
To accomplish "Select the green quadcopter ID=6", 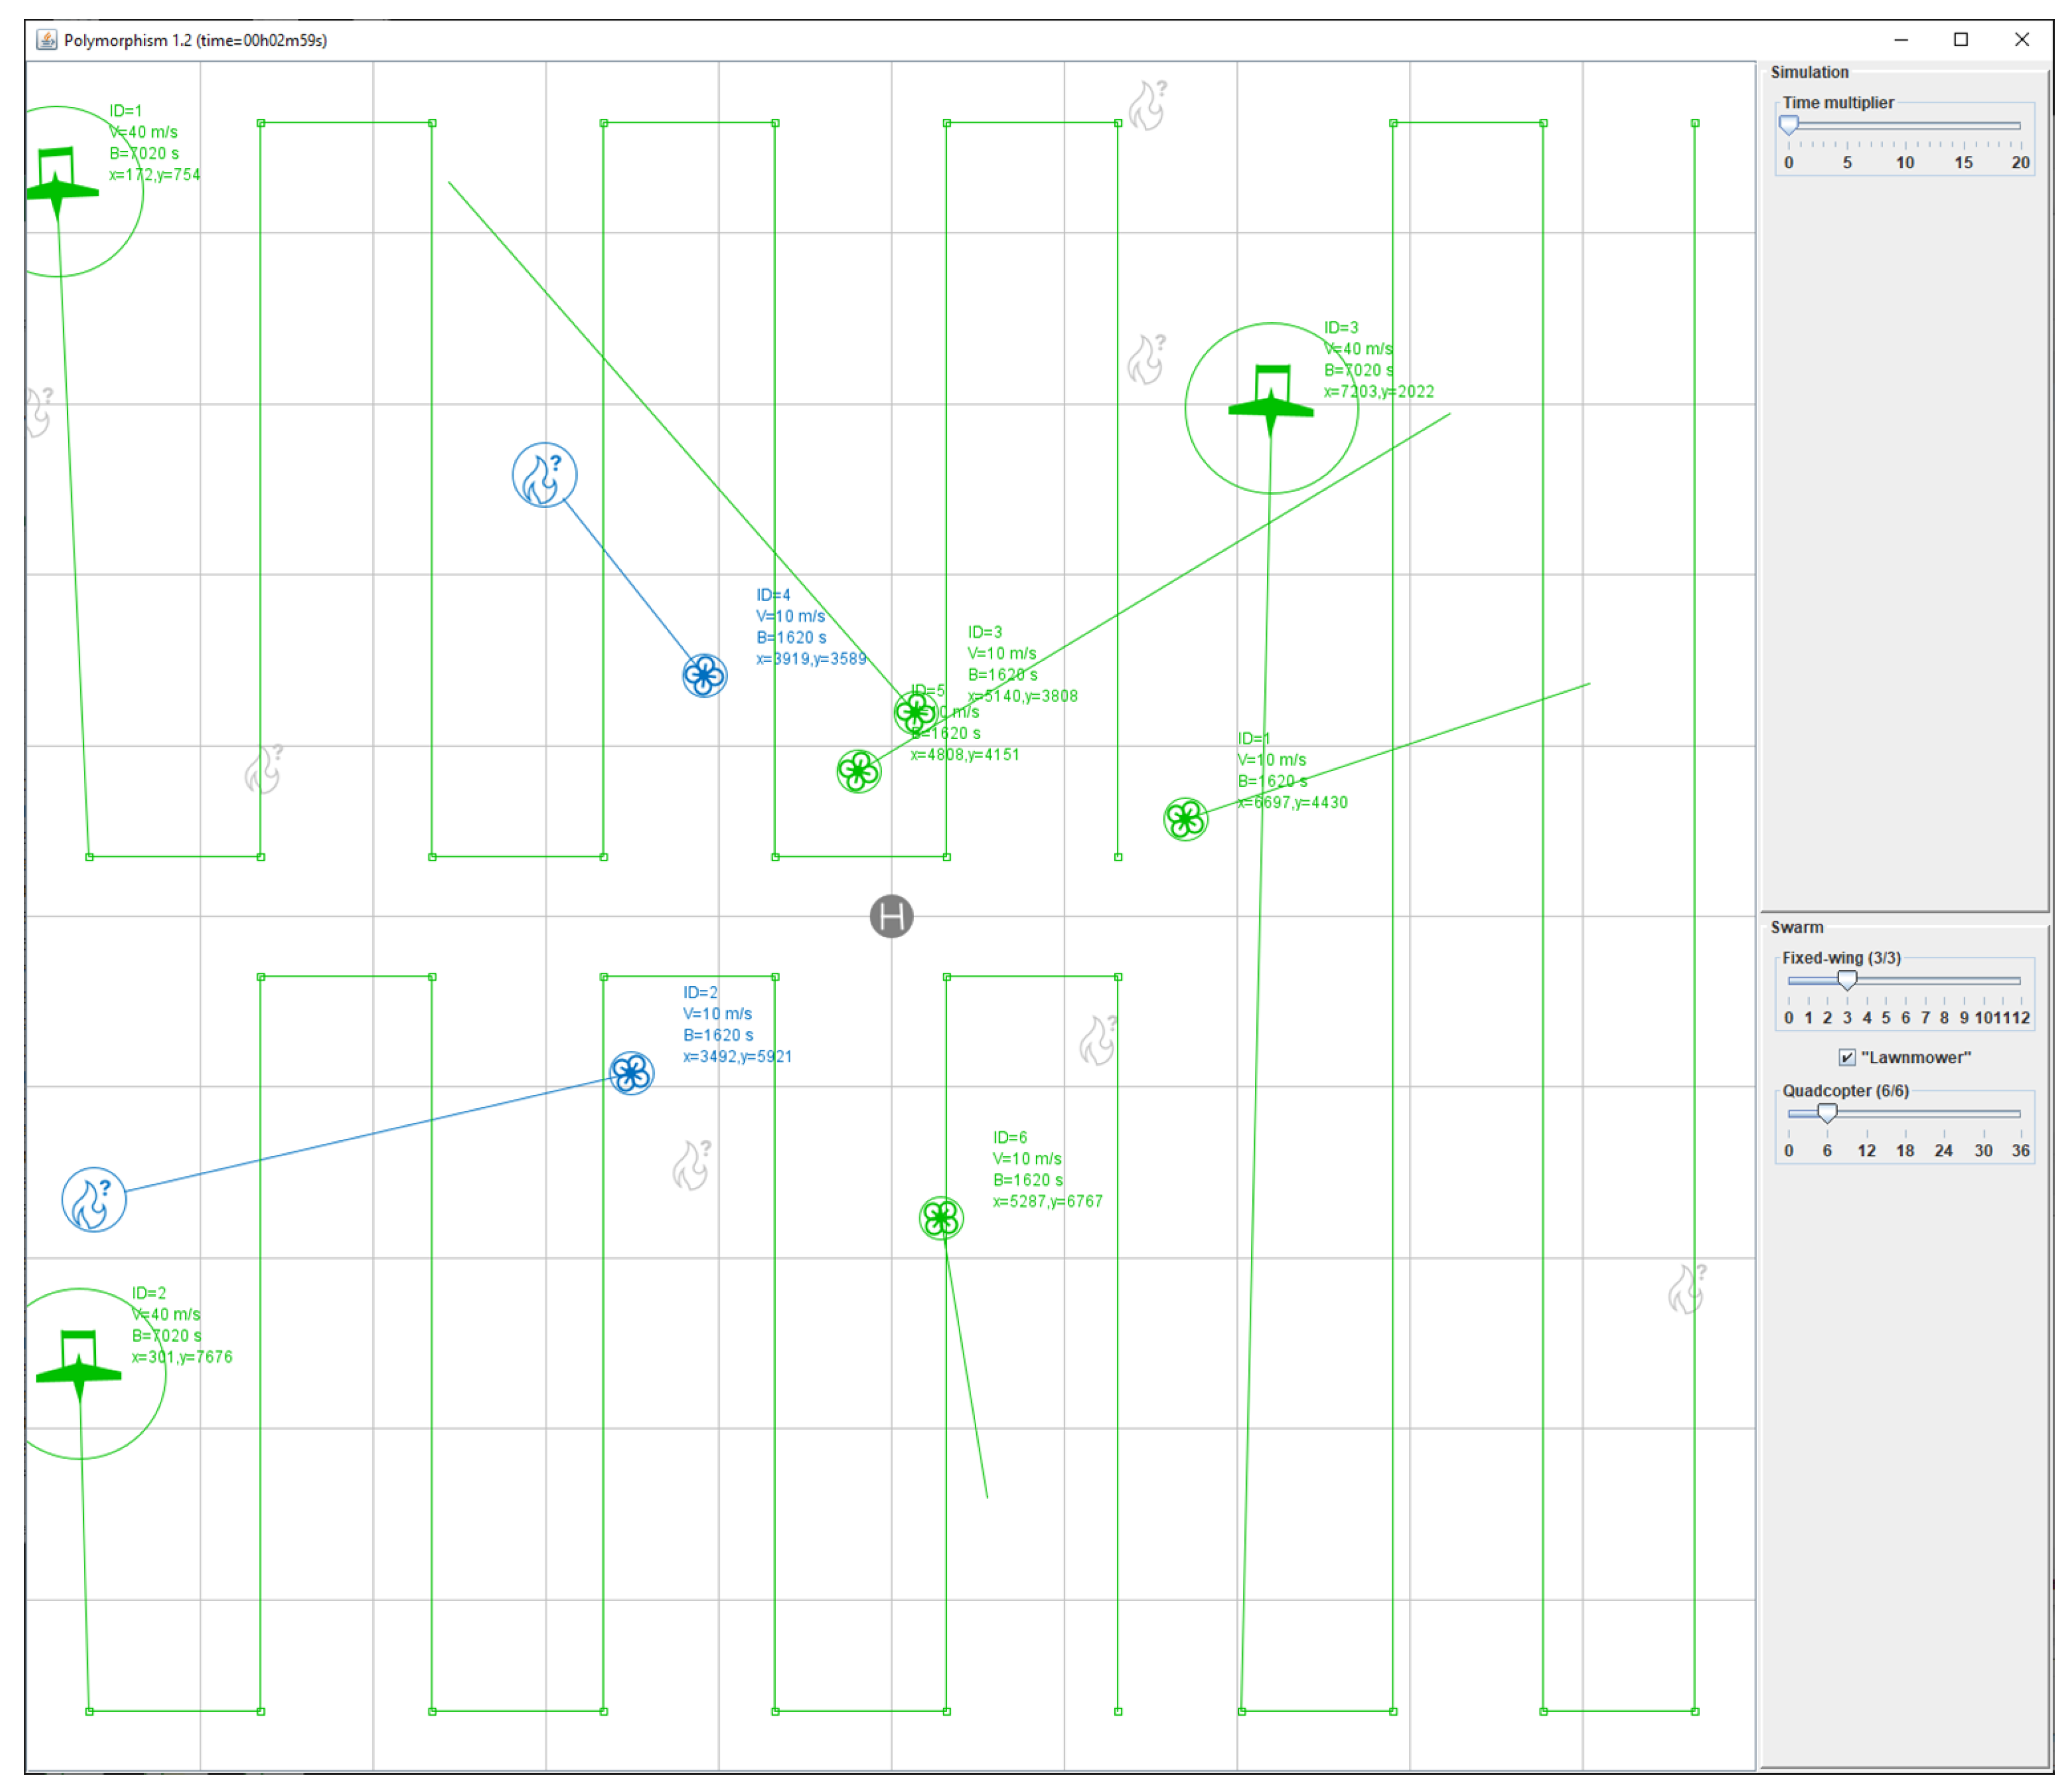I will click(x=940, y=1218).
